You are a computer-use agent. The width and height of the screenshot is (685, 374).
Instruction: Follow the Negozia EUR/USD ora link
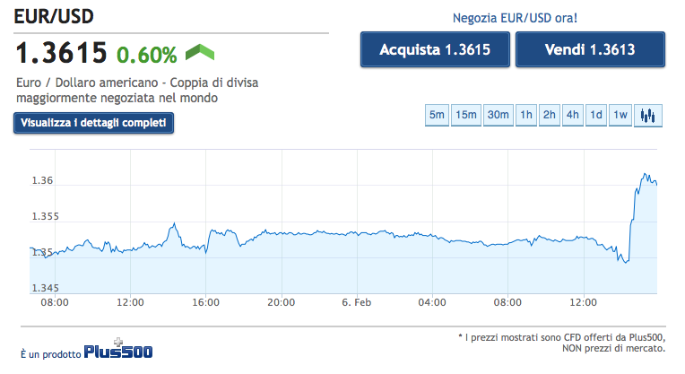512,17
